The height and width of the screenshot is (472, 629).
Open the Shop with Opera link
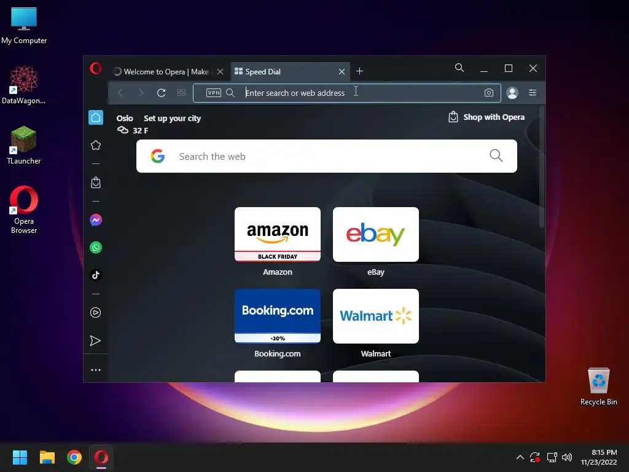486,117
